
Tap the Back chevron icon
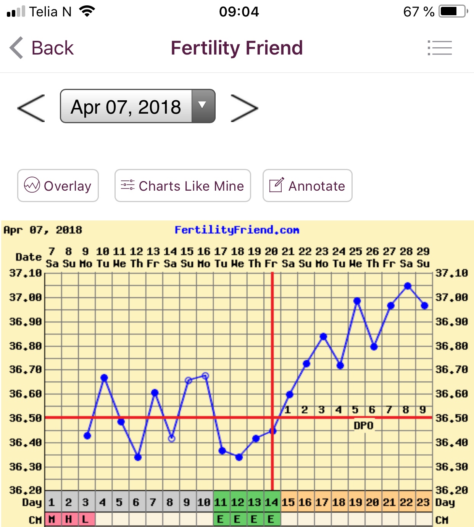pos(16,48)
